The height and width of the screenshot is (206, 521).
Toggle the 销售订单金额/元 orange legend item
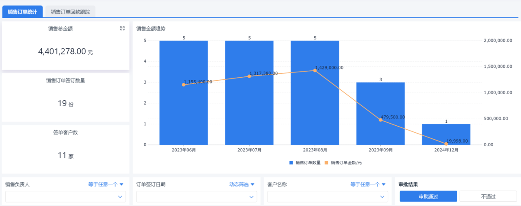[343, 163]
